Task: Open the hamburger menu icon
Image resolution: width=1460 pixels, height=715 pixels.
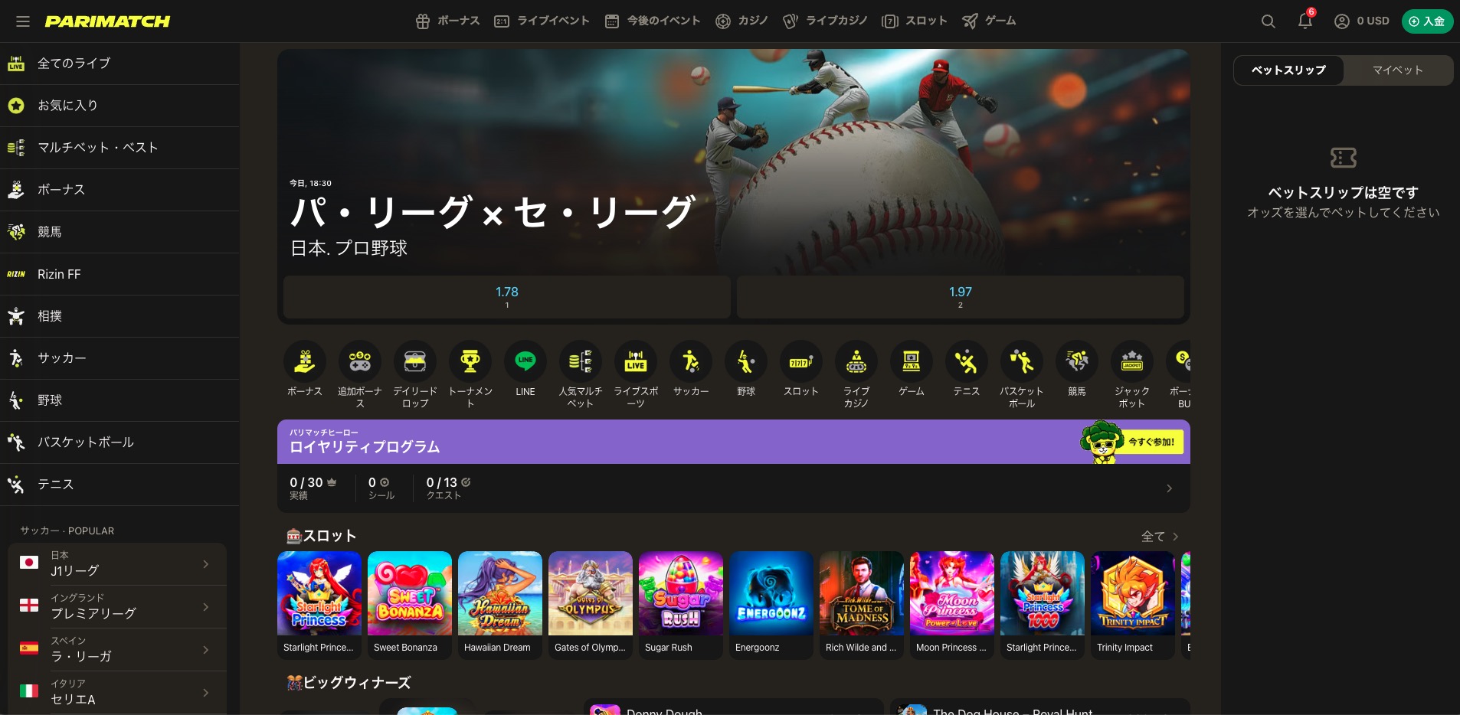Action: (23, 21)
